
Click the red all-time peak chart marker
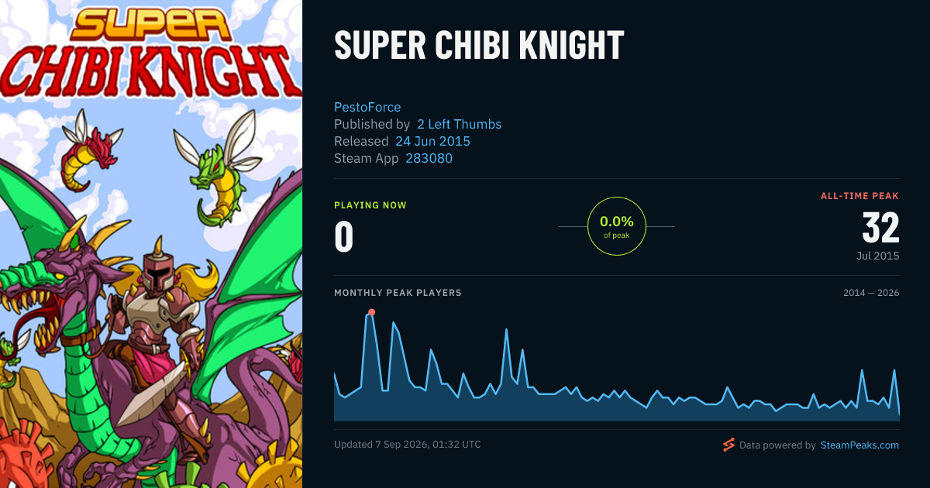(371, 312)
